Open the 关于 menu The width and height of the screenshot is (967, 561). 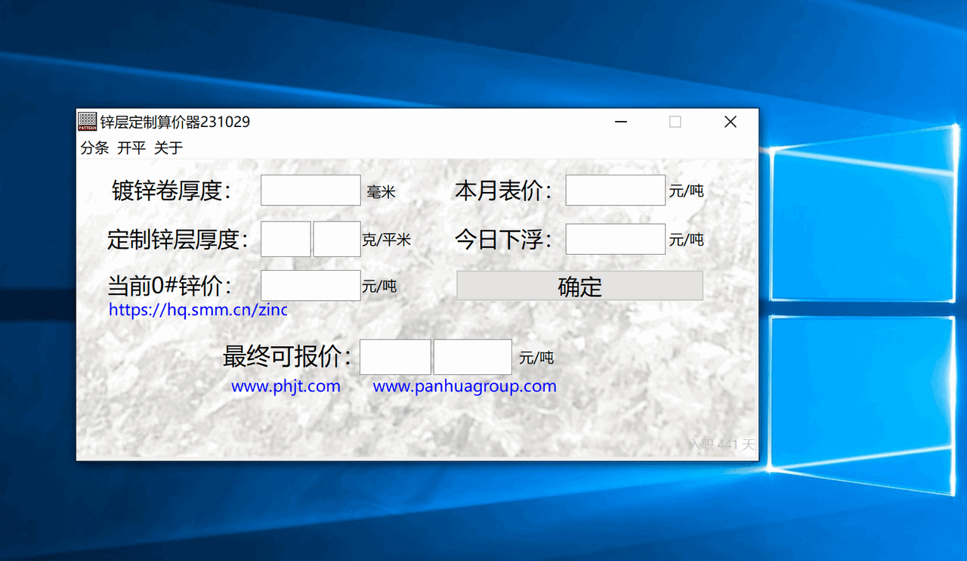pos(168,148)
